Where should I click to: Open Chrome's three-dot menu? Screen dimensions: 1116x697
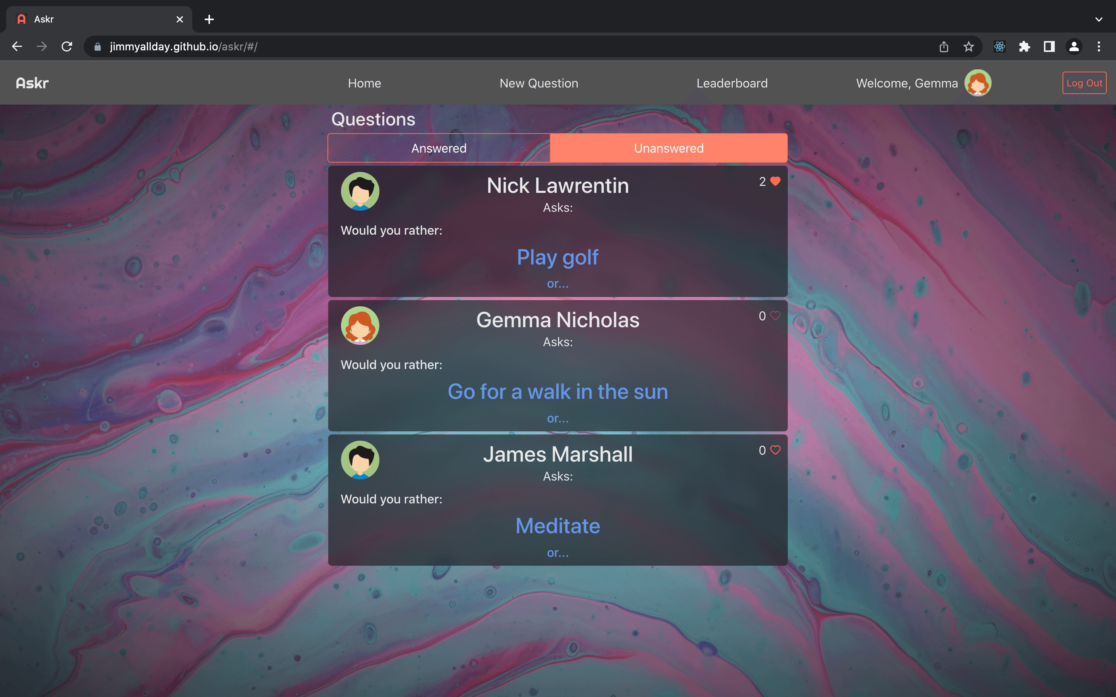click(x=1099, y=46)
